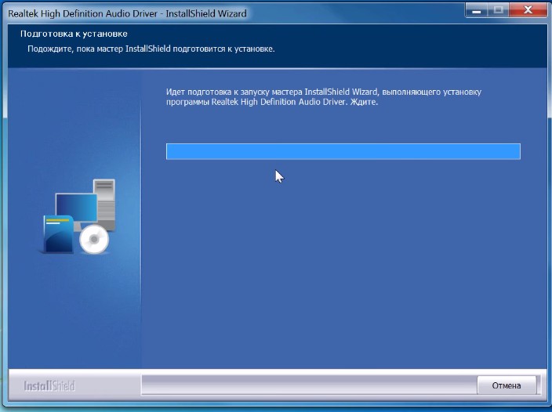Click the line 'программы Realtek High Definition Audio Driver. Ждите.'
The image size is (552, 412).
272,103
